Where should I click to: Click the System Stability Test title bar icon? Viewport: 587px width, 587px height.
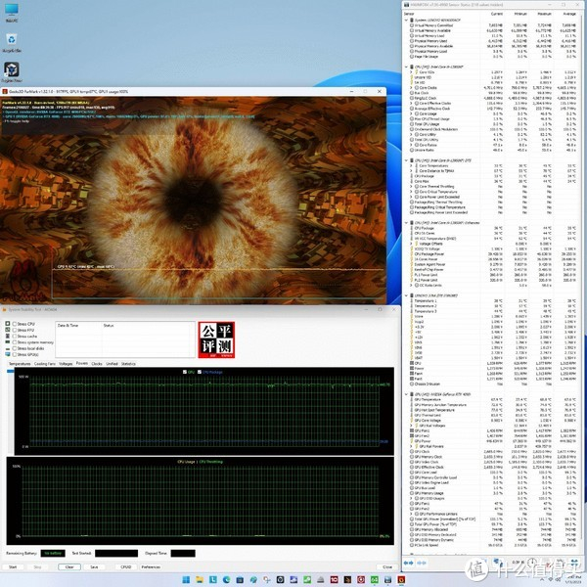click(5, 311)
